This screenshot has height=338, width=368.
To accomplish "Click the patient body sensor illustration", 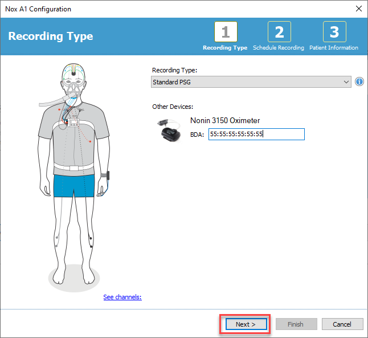I will [74, 177].
